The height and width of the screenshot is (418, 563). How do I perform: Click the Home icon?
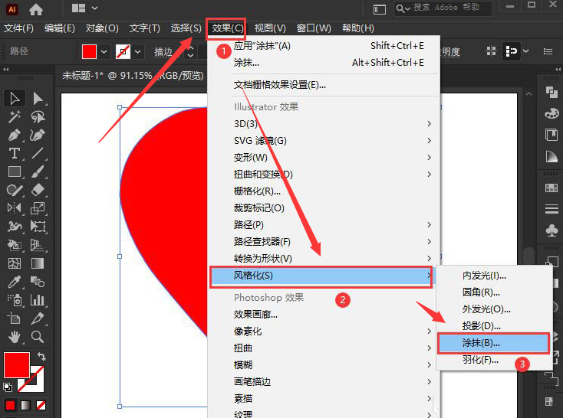click(x=36, y=9)
